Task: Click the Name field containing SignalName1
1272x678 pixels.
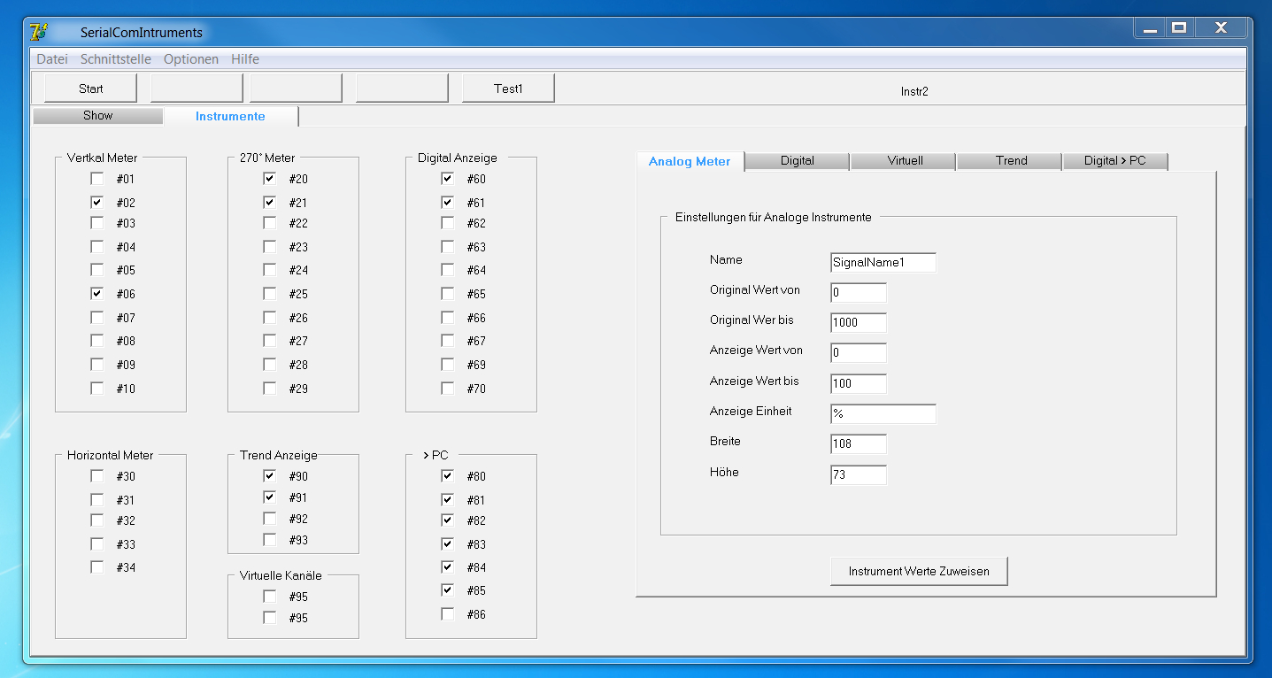Action: click(x=883, y=263)
